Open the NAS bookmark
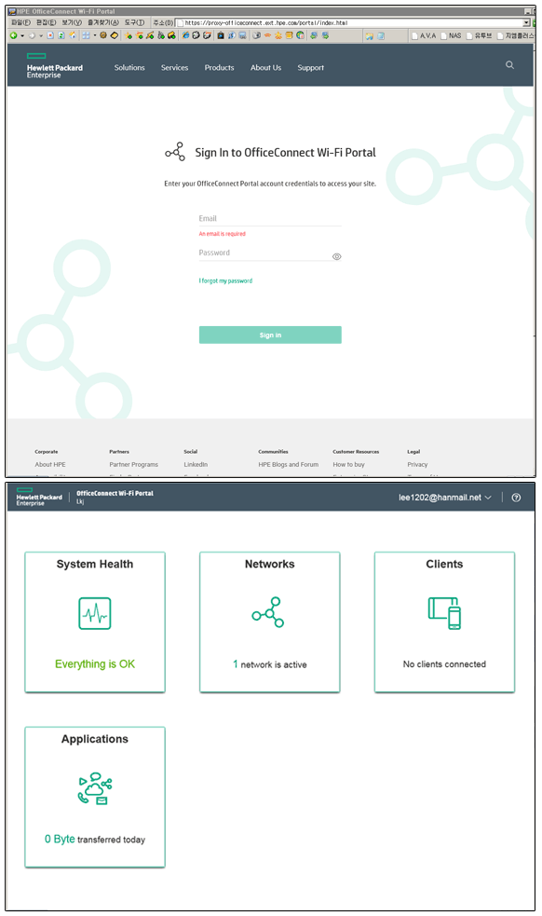This screenshot has width=542, height=916. pyautogui.click(x=451, y=35)
